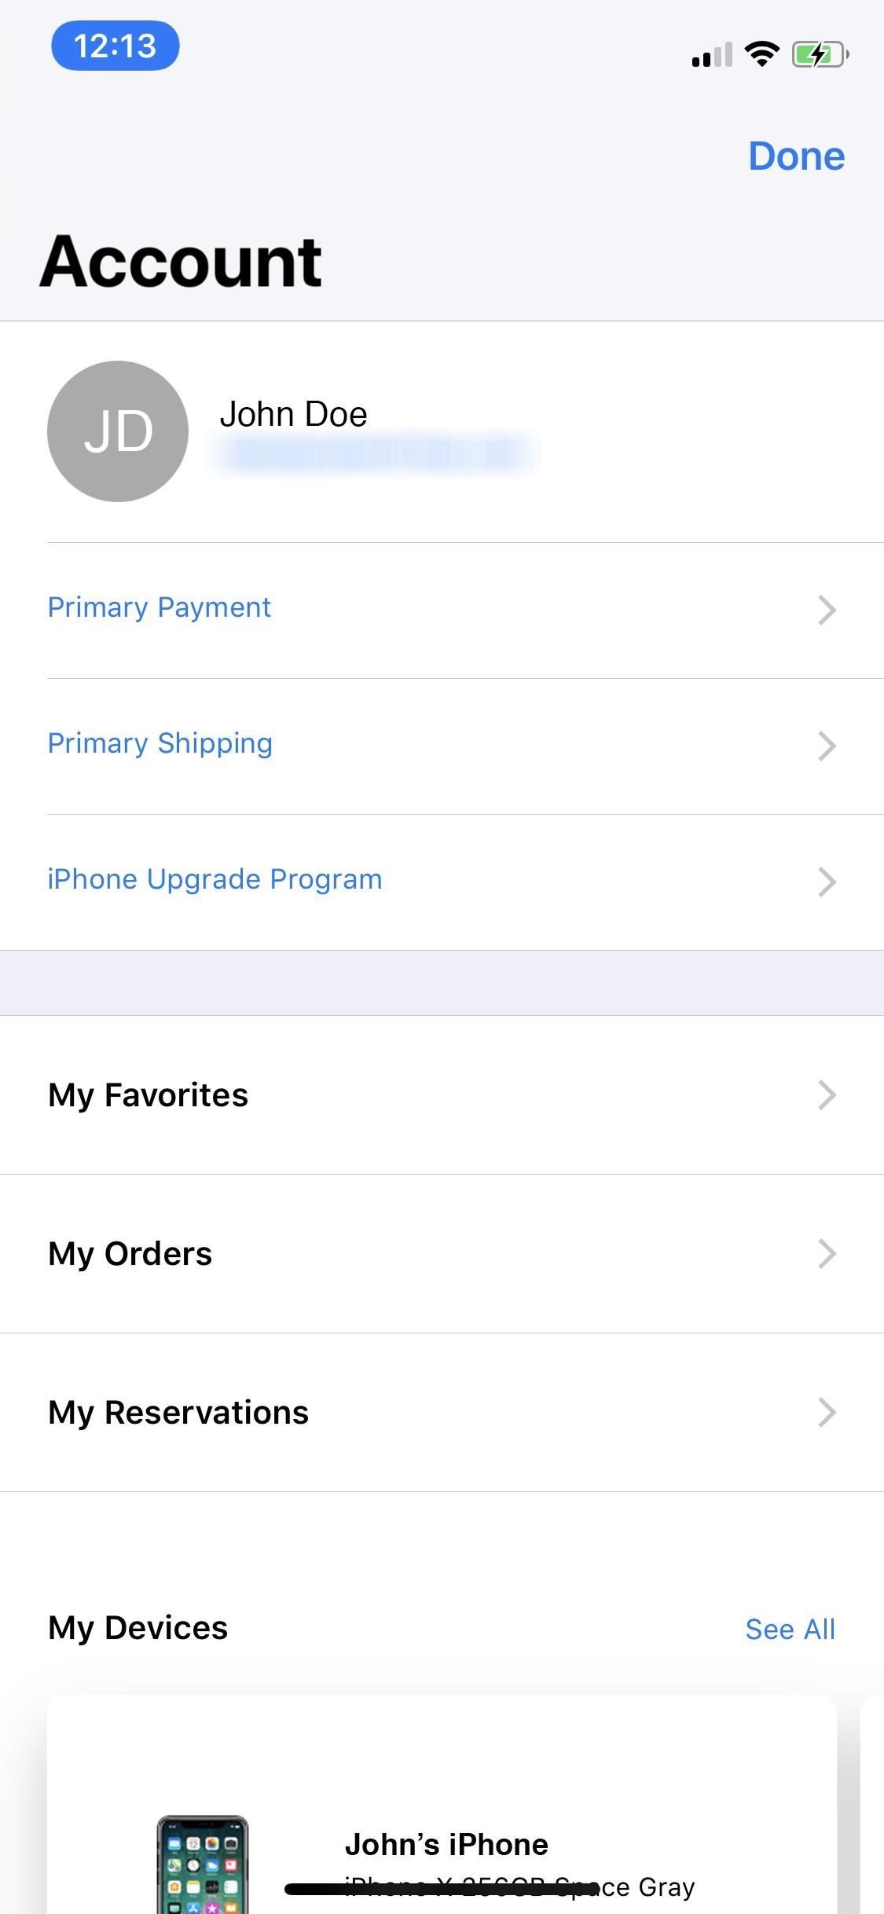The height and width of the screenshot is (1914, 884).
Task: Open My Favorites chevron arrow
Action: click(827, 1094)
